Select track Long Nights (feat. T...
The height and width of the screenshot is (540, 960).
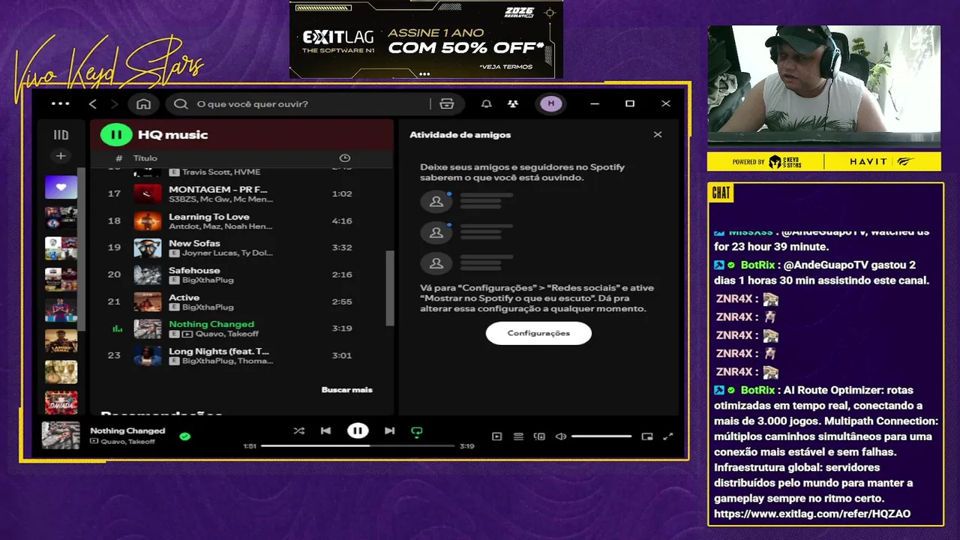[x=241, y=355]
